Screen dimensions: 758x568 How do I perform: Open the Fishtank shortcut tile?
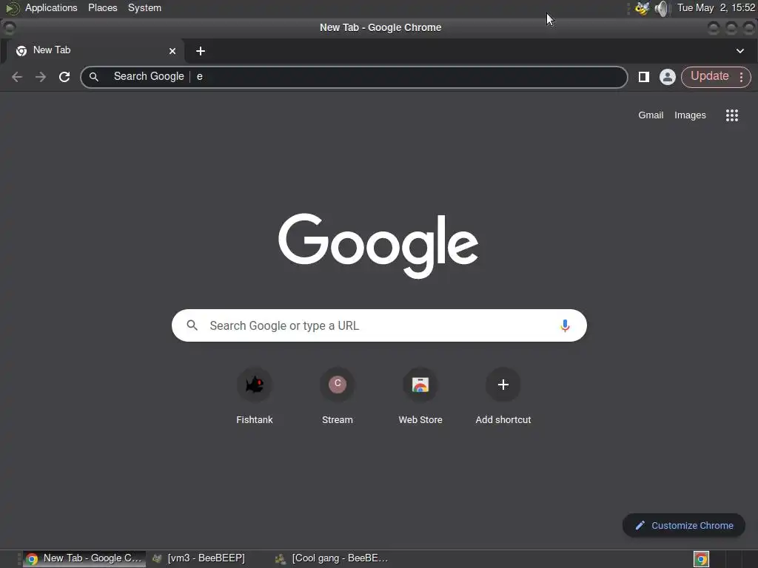coord(255,396)
